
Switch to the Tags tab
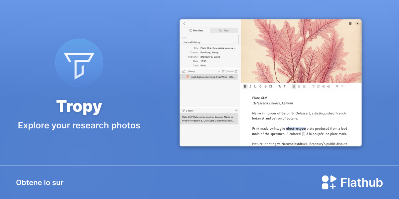tap(224, 30)
